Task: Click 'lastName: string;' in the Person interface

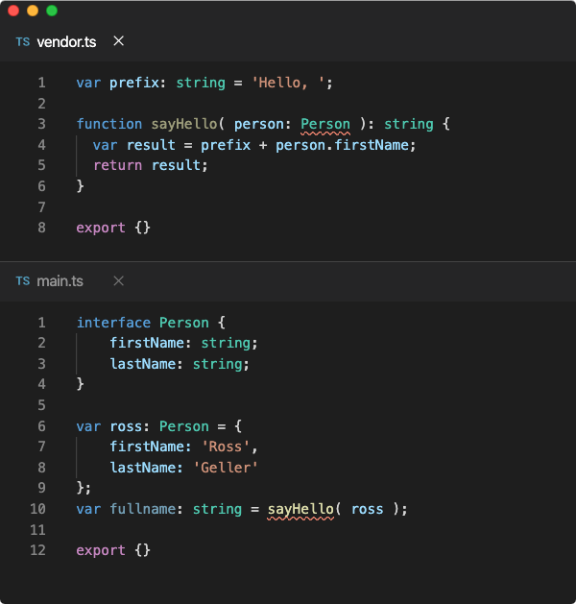Action: (180, 364)
